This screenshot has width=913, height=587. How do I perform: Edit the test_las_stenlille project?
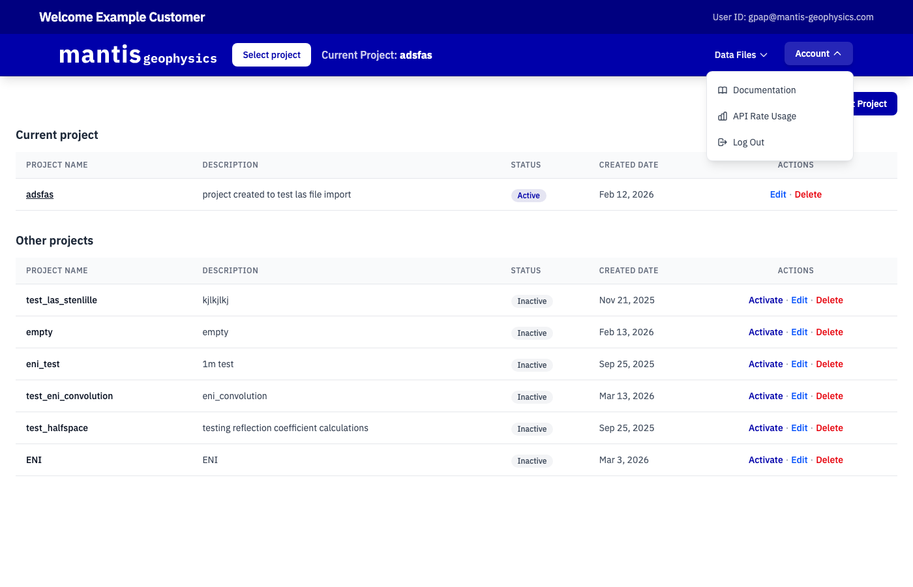click(800, 300)
